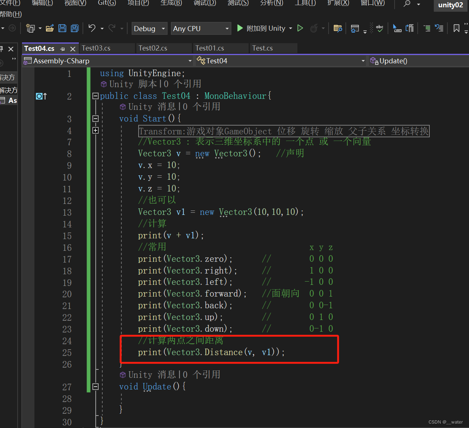Image resolution: width=469 pixels, height=428 pixels.
Task: Toggle pin on the Test04.cs tab
Action: tap(63, 49)
